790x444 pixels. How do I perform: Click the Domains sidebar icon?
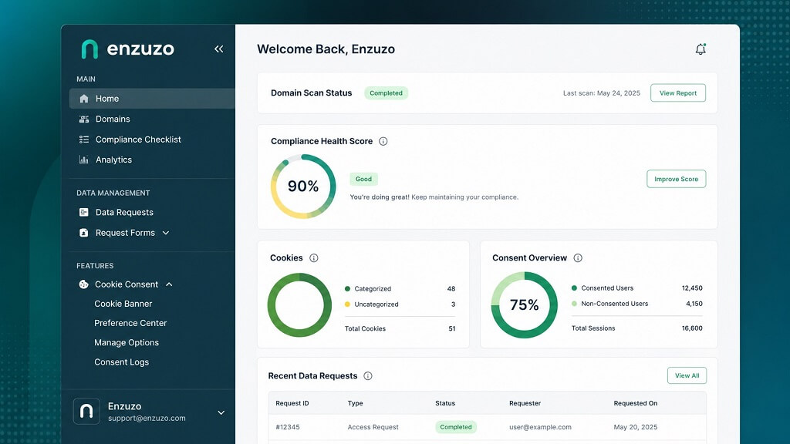coord(83,119)
